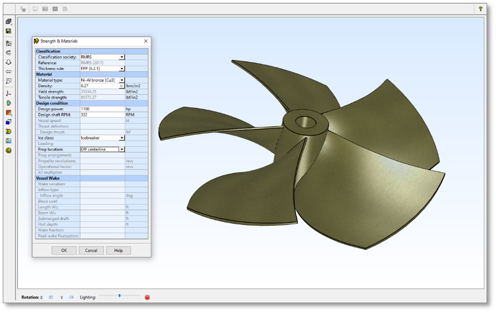This screenshot has height=312, width=496.
Task: Select the rotate view tool icon
Action: tap(8, 52)
